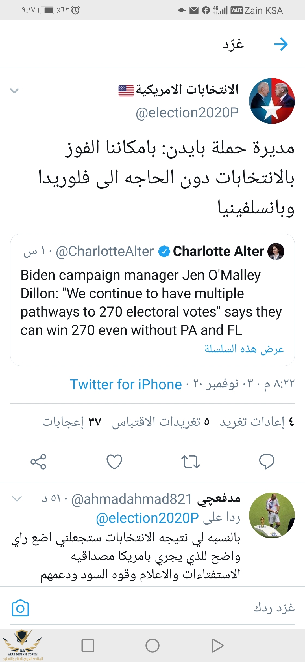Open the election2020P profile picture
This screenshot has height=662, width=305.
click(272, 101)
